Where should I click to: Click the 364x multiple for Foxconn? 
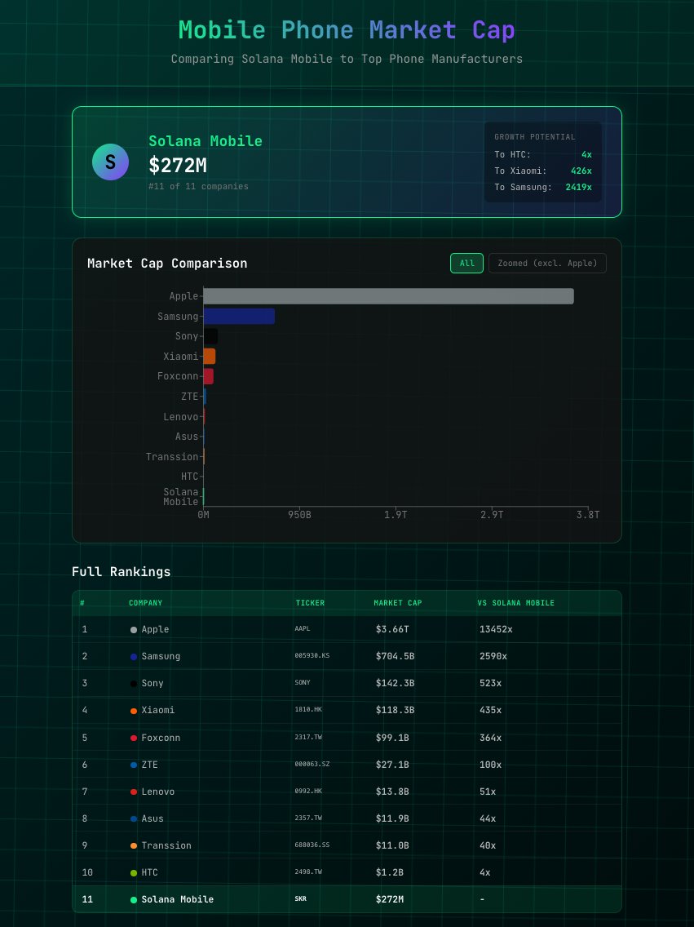(x=491, y=737)
